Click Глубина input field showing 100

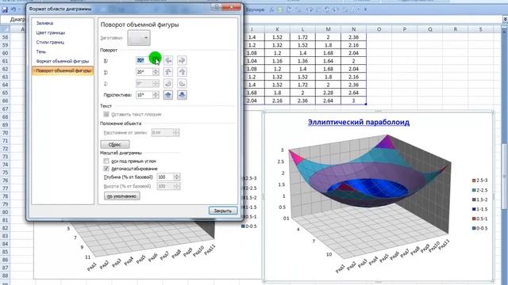(x=166, y=177)
